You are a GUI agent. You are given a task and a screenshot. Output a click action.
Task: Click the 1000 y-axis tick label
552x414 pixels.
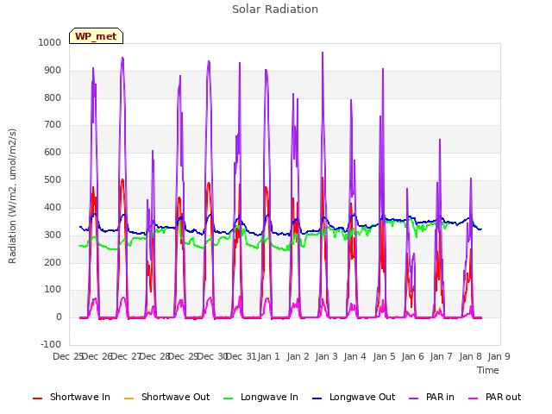pos(50,42)
